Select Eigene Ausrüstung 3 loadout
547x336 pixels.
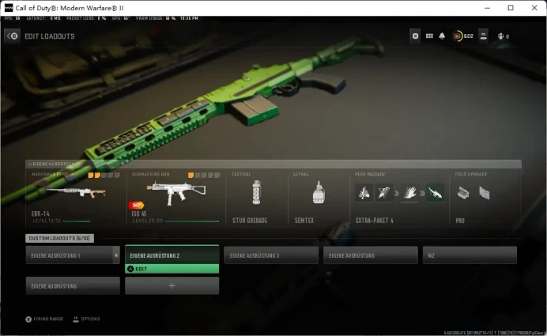(x=271, y=255)
